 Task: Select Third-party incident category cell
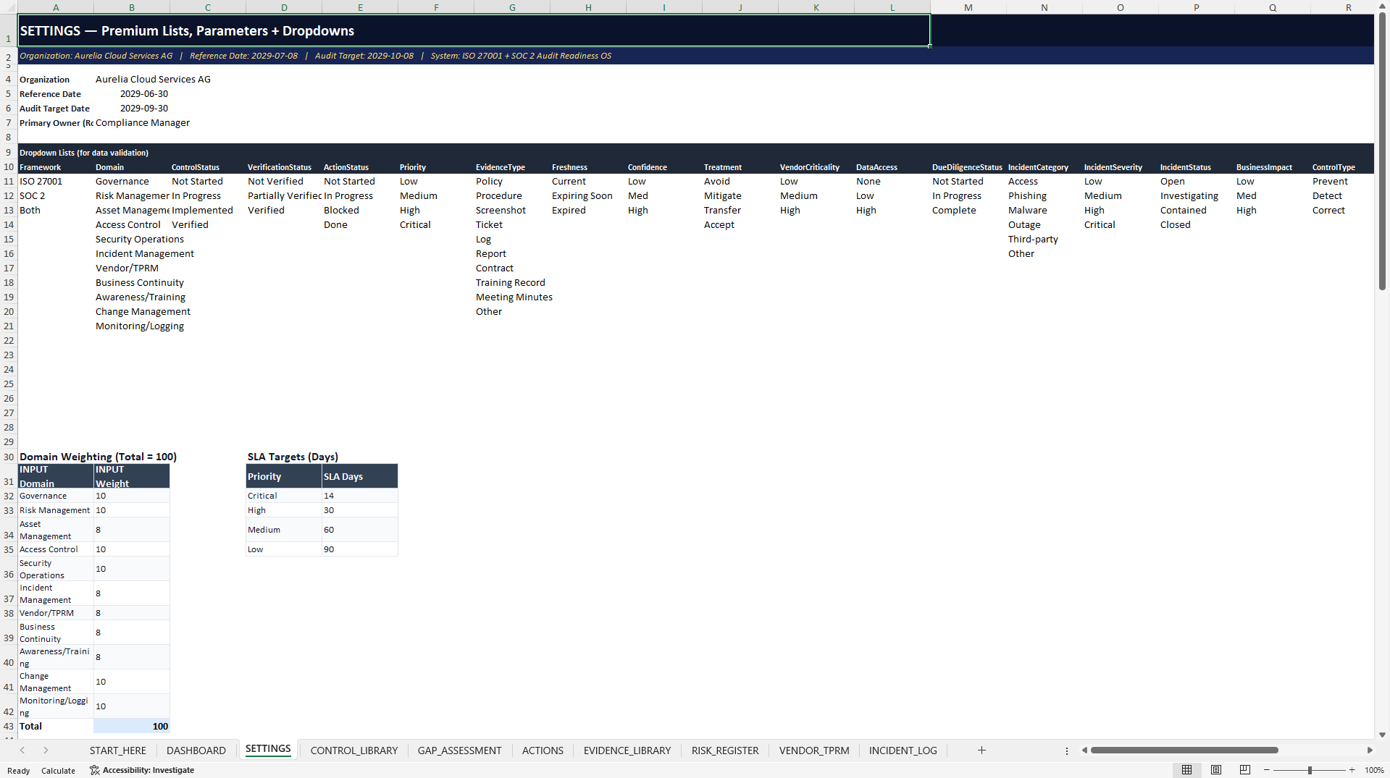coord(1044,240)
